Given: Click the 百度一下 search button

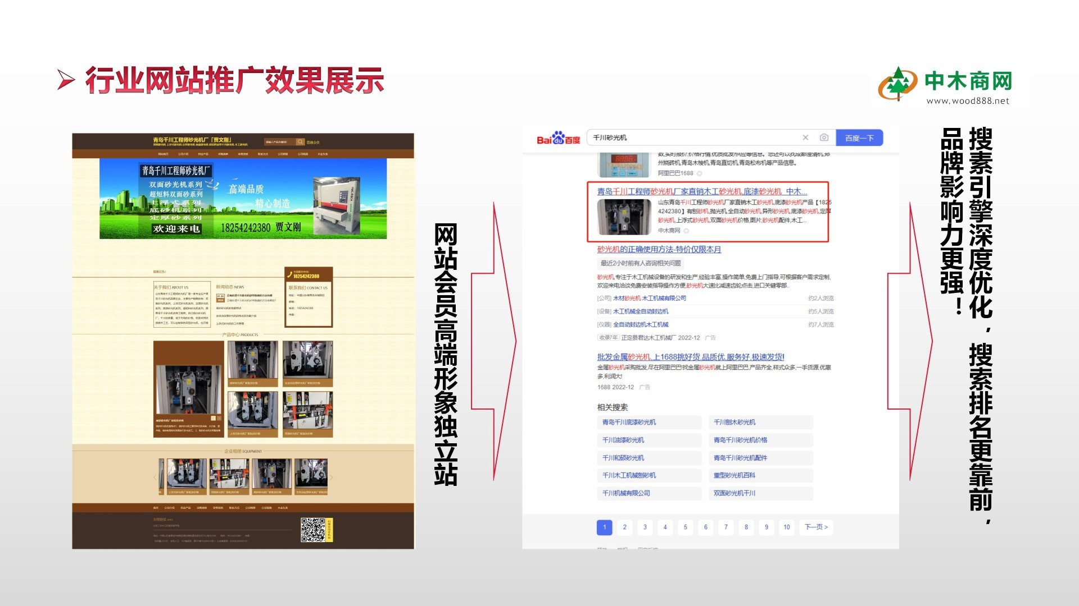Looking at the screenshot, I should 859,137.
